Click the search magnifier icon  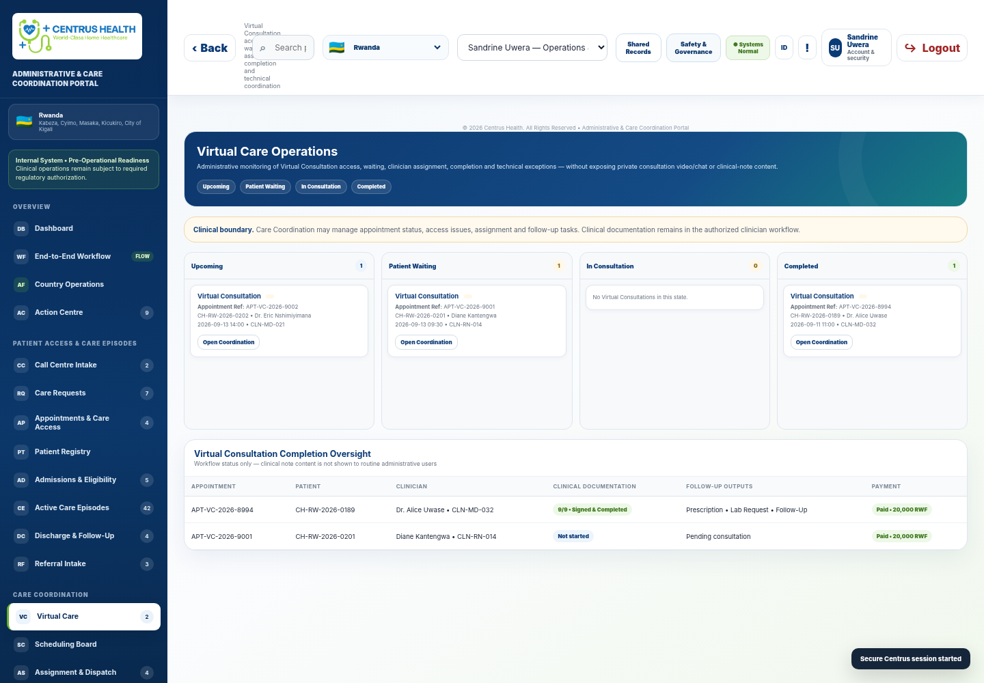[262, 48]
